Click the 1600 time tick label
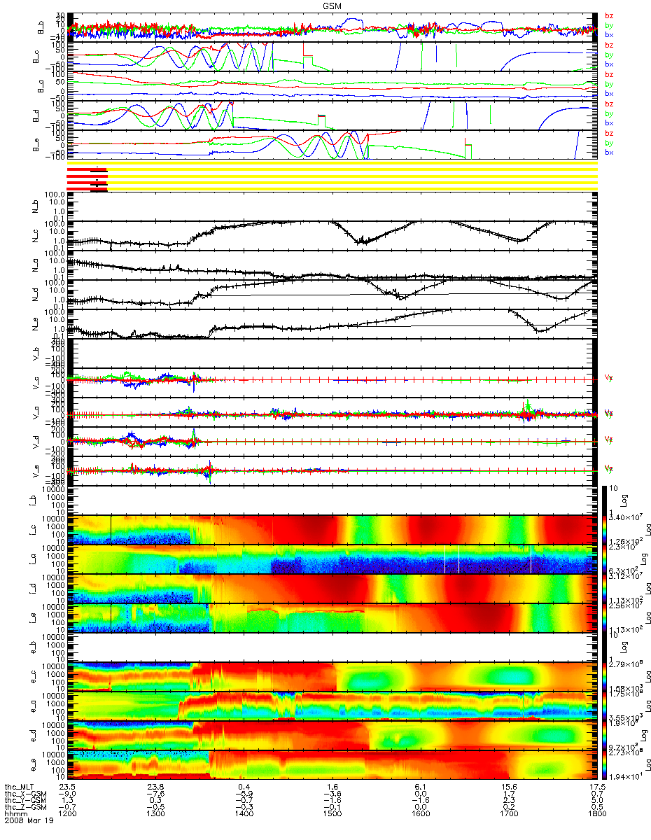 tap(420, 814)
